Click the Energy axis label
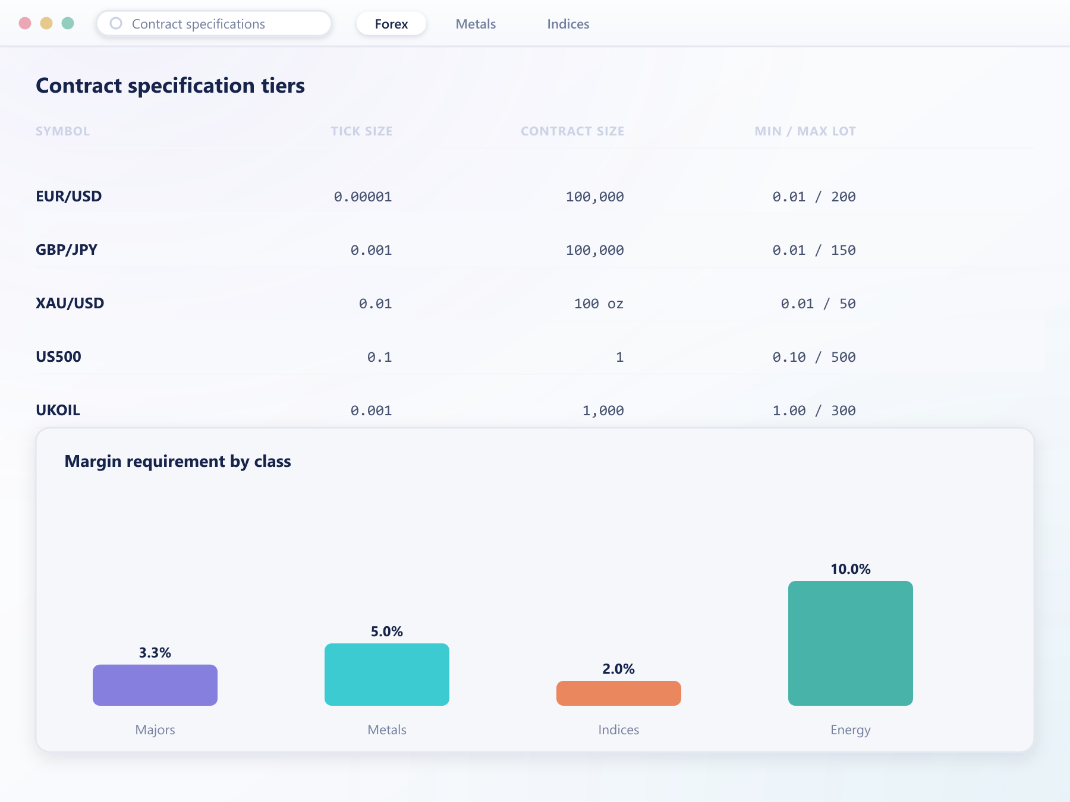 (x=851, y=730)
